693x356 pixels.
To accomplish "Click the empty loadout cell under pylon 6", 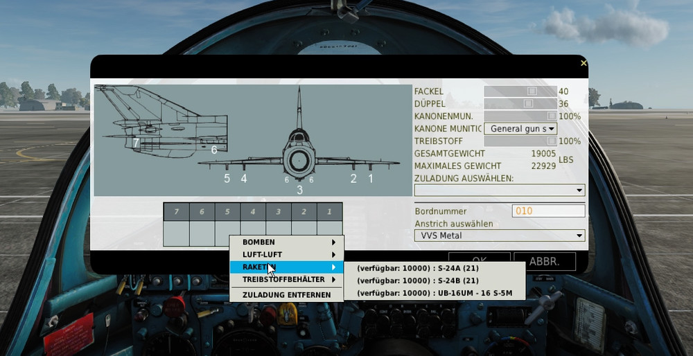I will coord(202,233).
